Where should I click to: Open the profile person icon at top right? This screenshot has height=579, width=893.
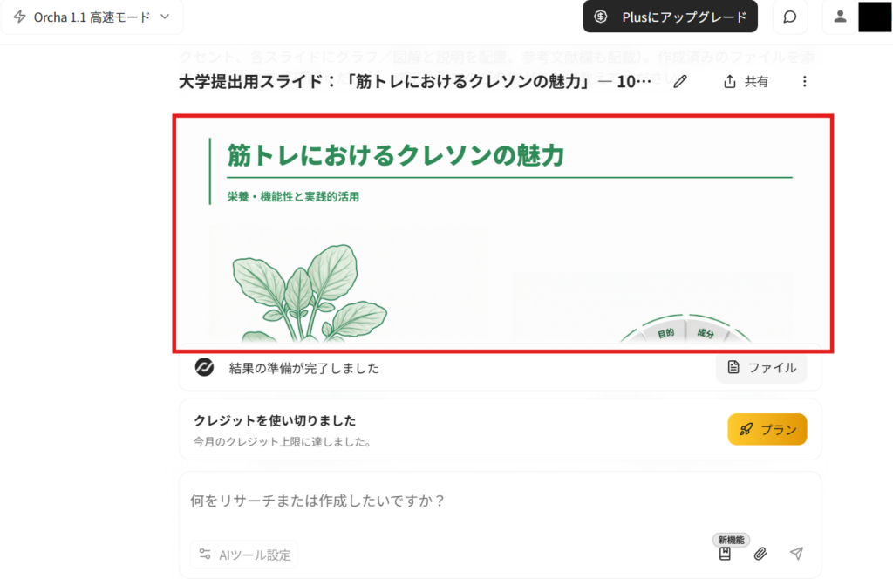pyautogui.click(x=839, y=17)
